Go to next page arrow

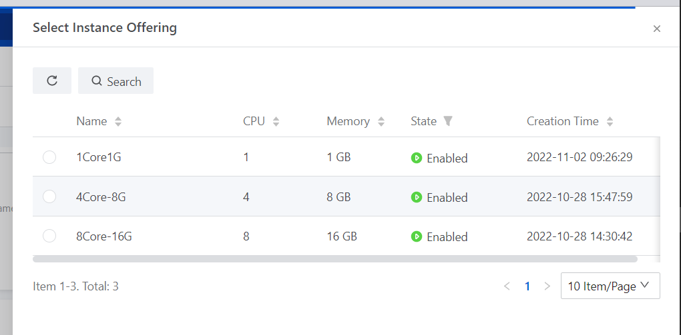(x=547, y=286)
